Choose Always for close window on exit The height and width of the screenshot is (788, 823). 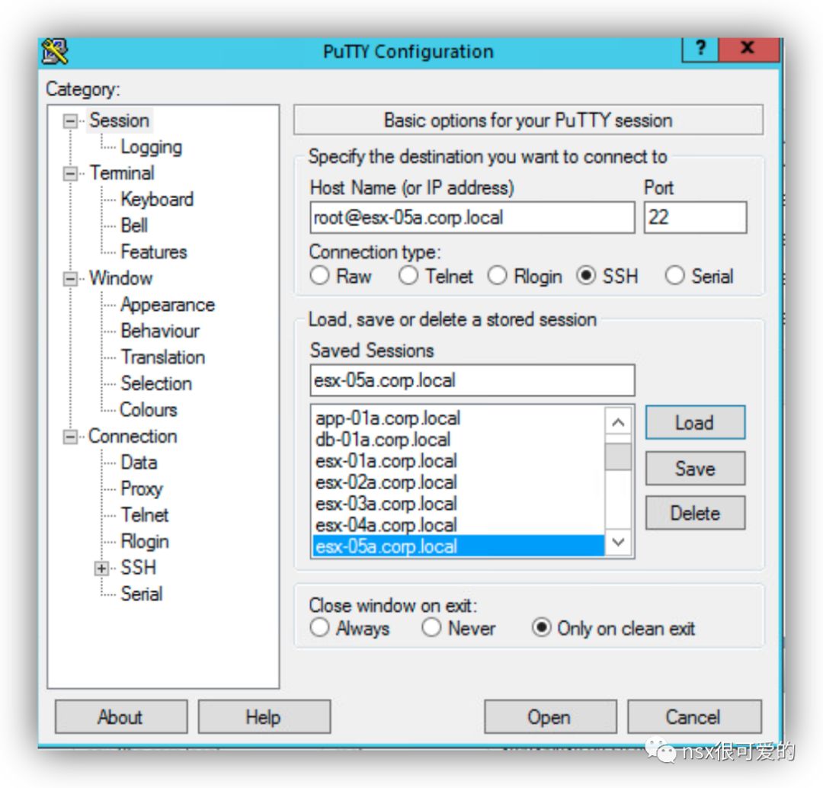[x=319, y=627]
